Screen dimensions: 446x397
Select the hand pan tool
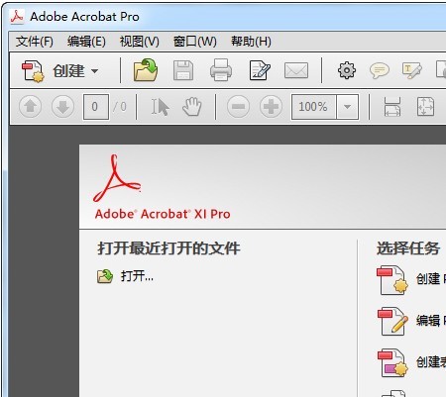(x=192, y=107)
